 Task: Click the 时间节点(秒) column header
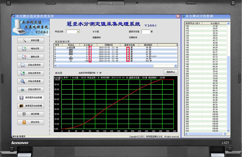coord(193,23)
